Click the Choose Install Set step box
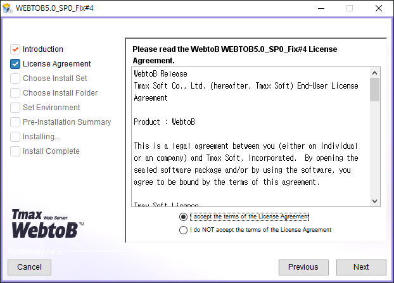The height and width of the screenshot is (283, 394). 15,79
